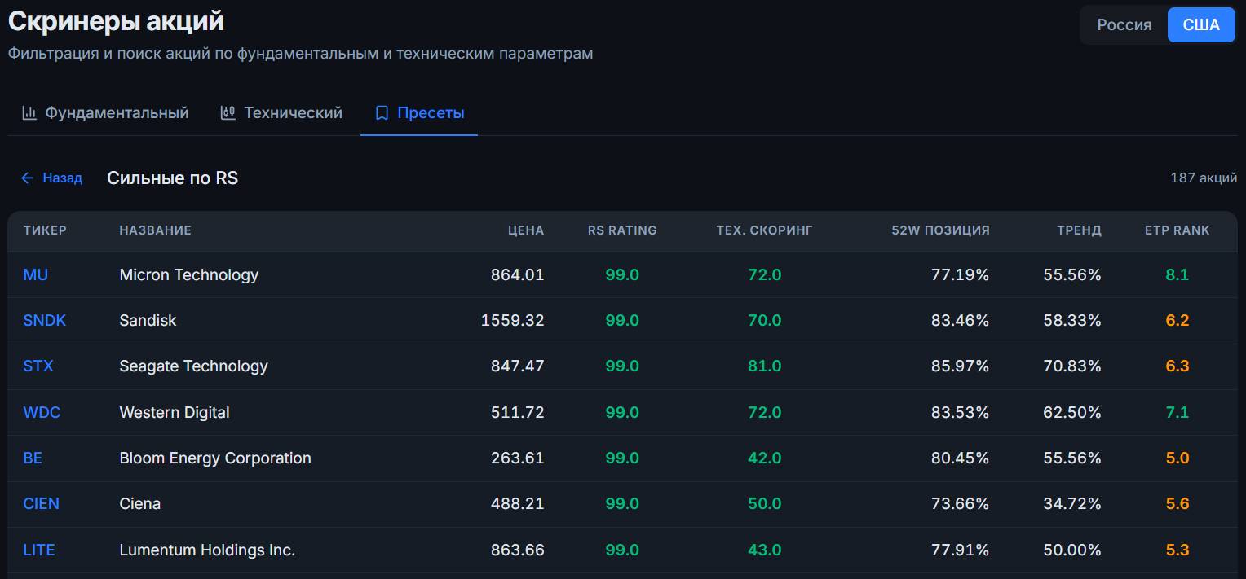This screenshot has height=579, width=1246.
Task: Click the Sandisk company name
Action: point(148,321)
